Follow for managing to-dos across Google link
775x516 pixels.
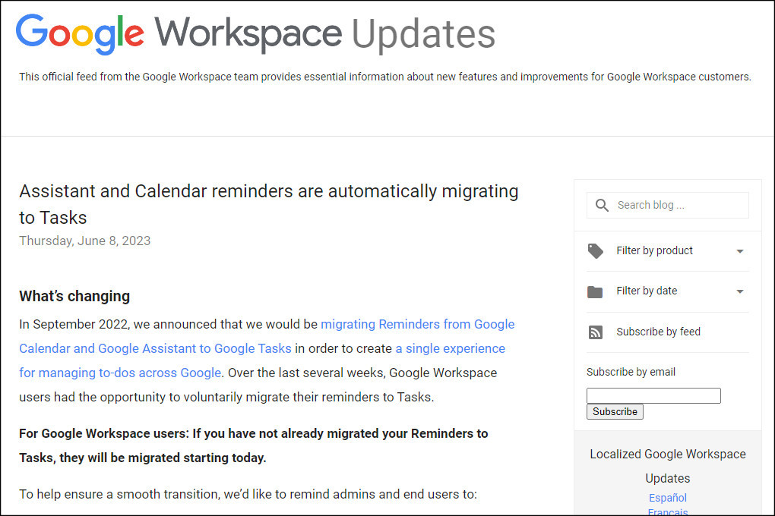click(119, 373)
